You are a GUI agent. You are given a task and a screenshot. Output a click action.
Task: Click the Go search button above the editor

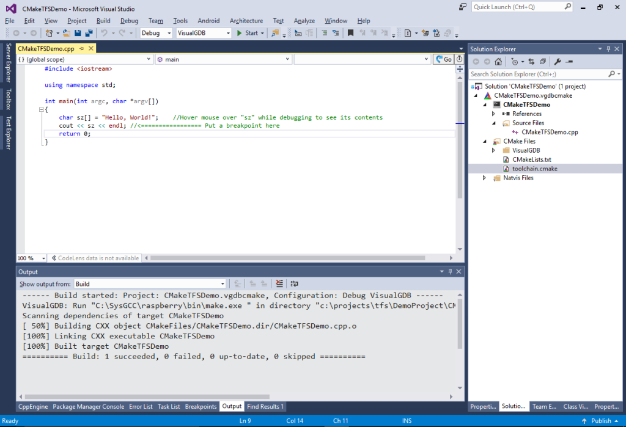[443, 59]
